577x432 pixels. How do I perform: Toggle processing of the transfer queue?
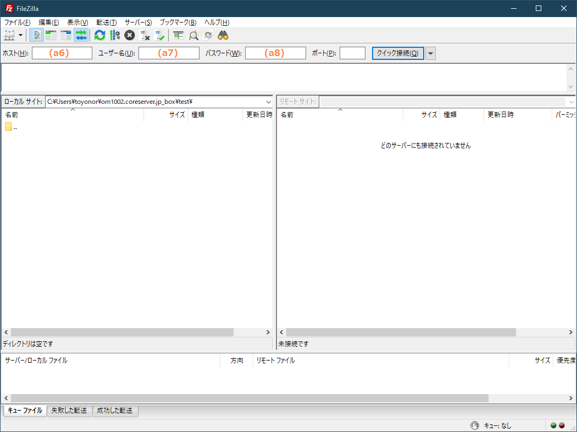pos(115,35)
